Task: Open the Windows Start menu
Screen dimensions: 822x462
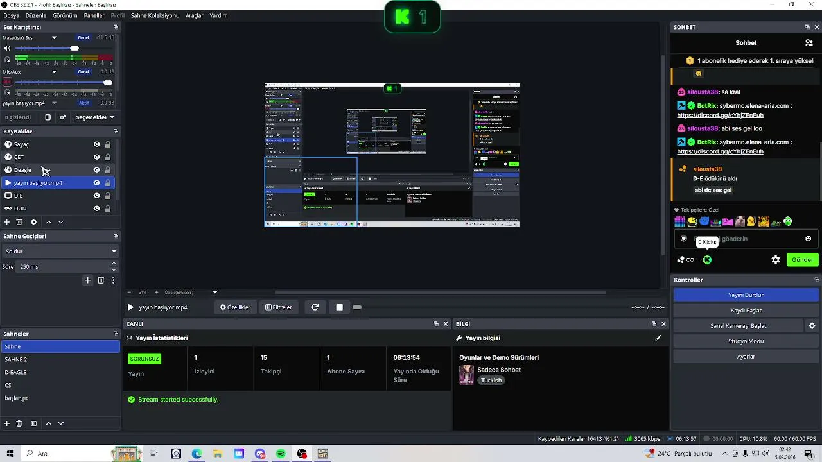Action: tap(10, 454)
